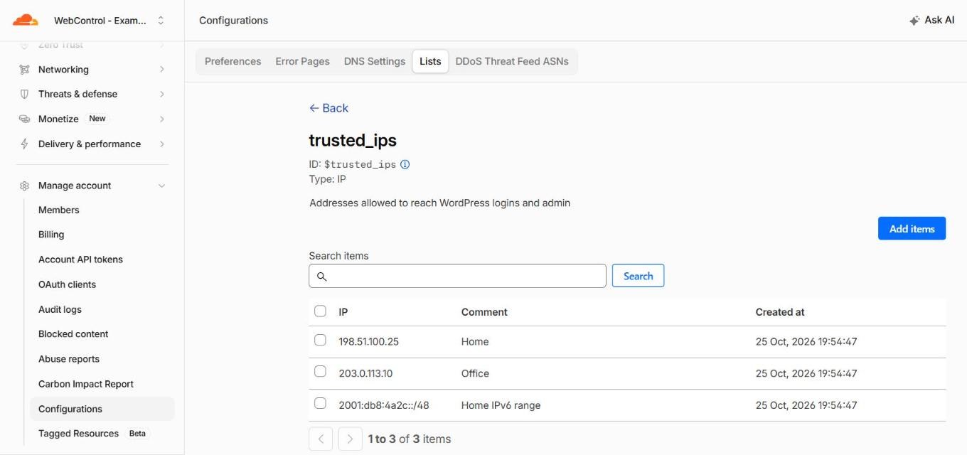Click the Threats & defense shield icon
Screen dimensions: 967x455
(x=24, y=94)
